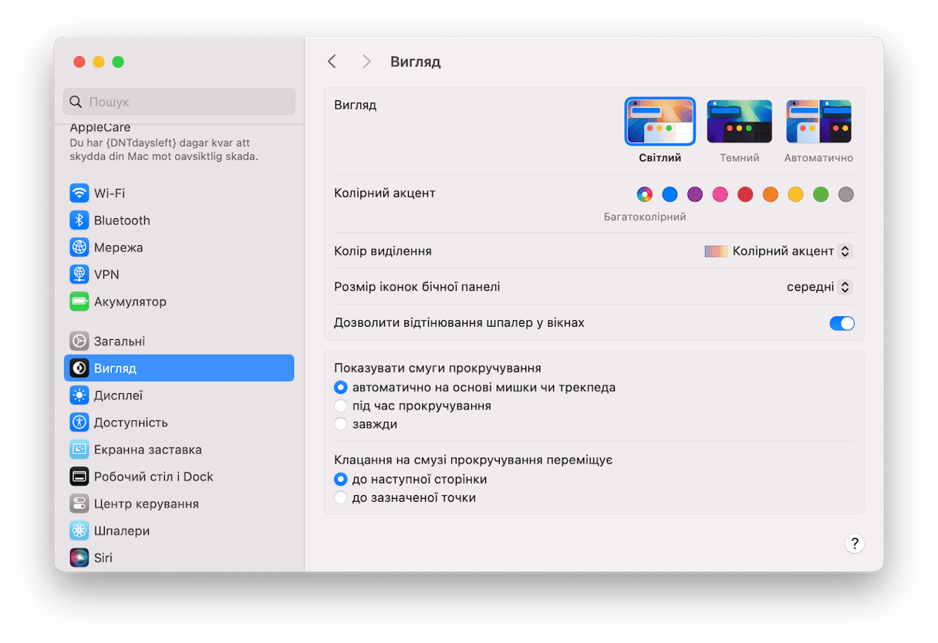Open Дисплеї in sidebar
The width and height of the screenshot is (938, 643).
[118, 396]
